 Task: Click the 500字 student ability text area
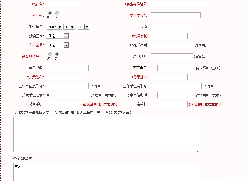coord(106,134)
